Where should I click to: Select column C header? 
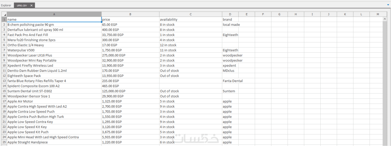coord(191,14)
